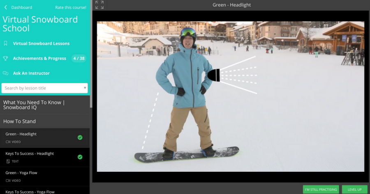Viewport: 370px width, 194px height.
Task: Click text document icon under Keys To Success - Headlight
Action: coord(8,161)
